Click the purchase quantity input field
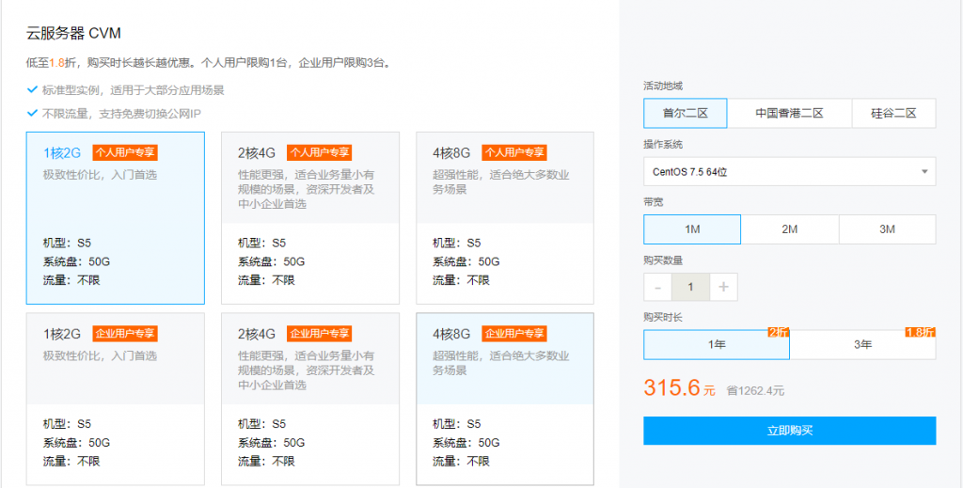This screenshot has width=963, height=488. (x=691, y=287)
